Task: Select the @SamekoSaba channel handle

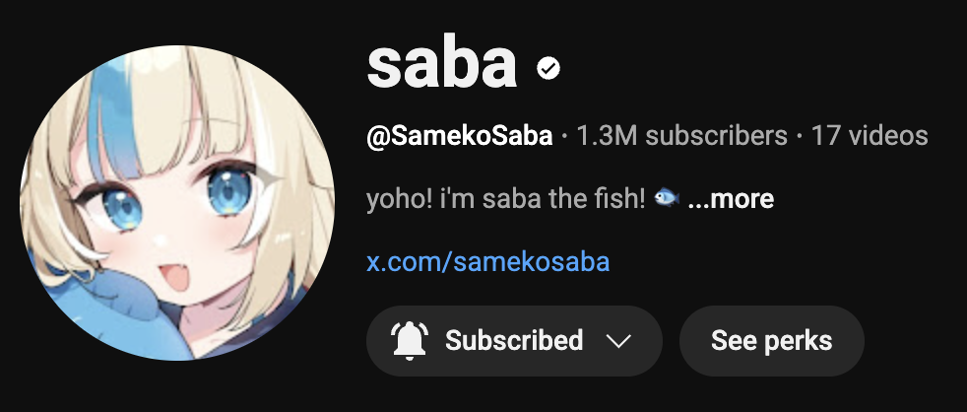Action: [460, 136]
